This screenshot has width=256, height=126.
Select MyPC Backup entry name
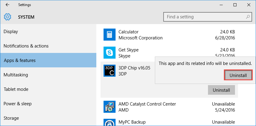point(132,122)
